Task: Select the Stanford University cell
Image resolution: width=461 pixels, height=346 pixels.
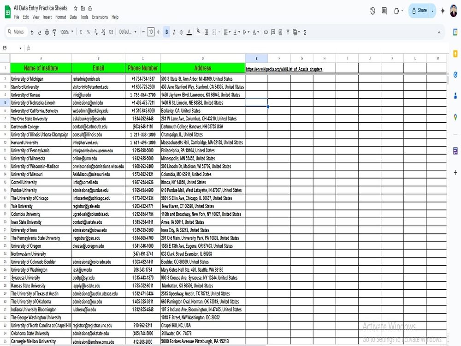Action: 41,87
